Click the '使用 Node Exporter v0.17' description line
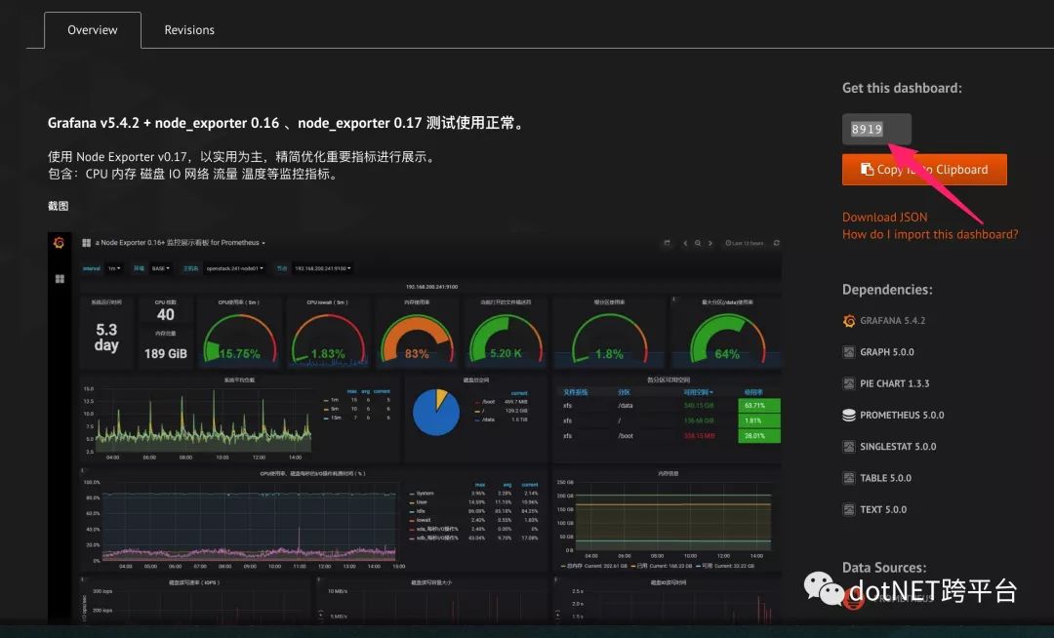Image resolution: width=1054 pixels, height=638 pixels. tap(243, 156)
